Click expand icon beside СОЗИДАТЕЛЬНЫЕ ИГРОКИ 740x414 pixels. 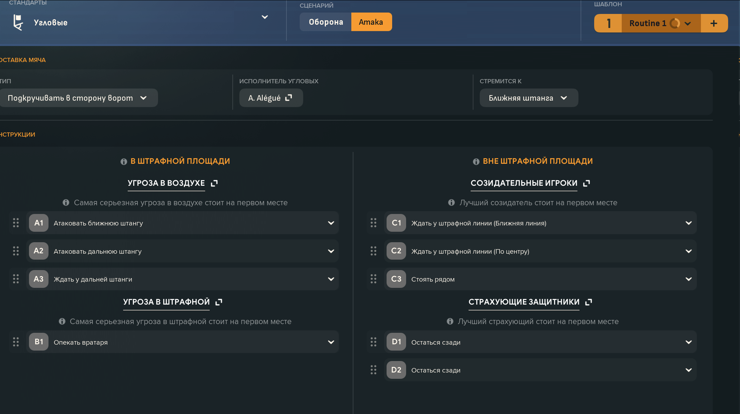click(586, 183)
